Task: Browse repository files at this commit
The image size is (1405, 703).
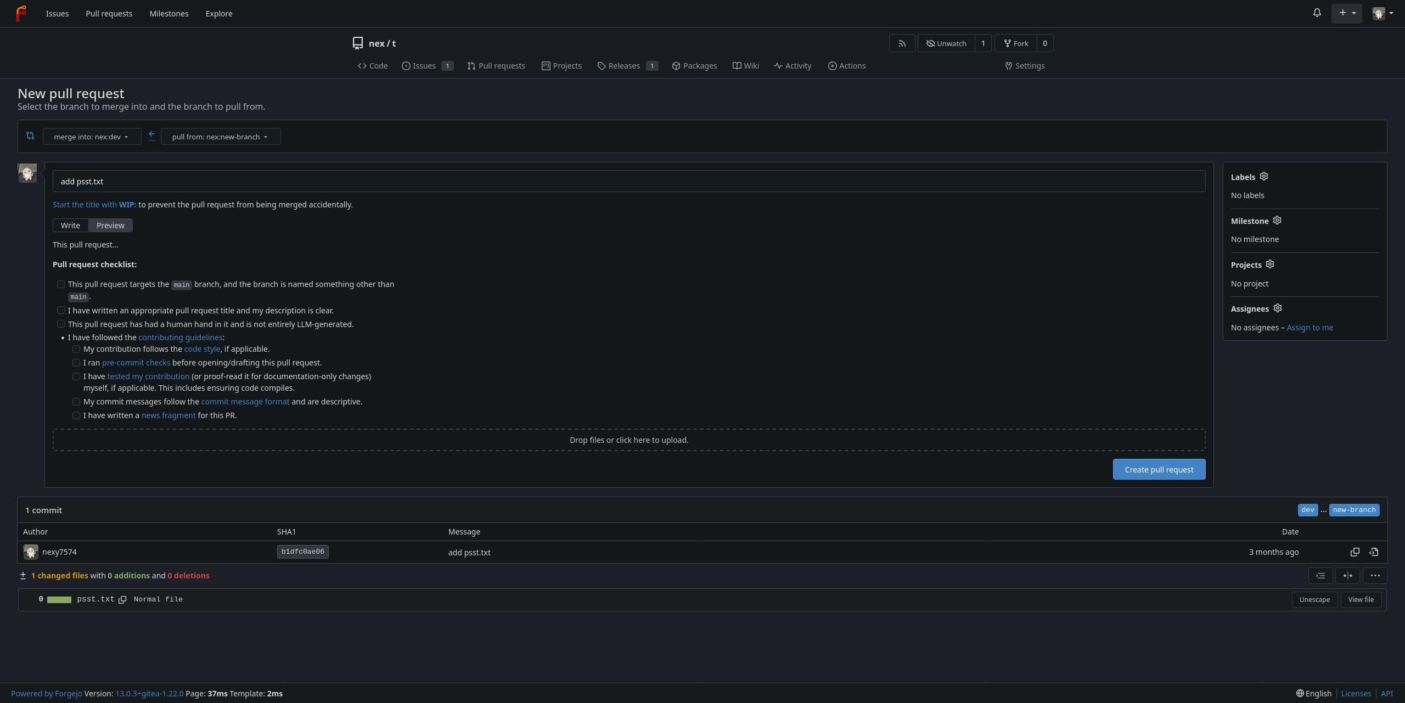Action: [x=1374, y=552]
